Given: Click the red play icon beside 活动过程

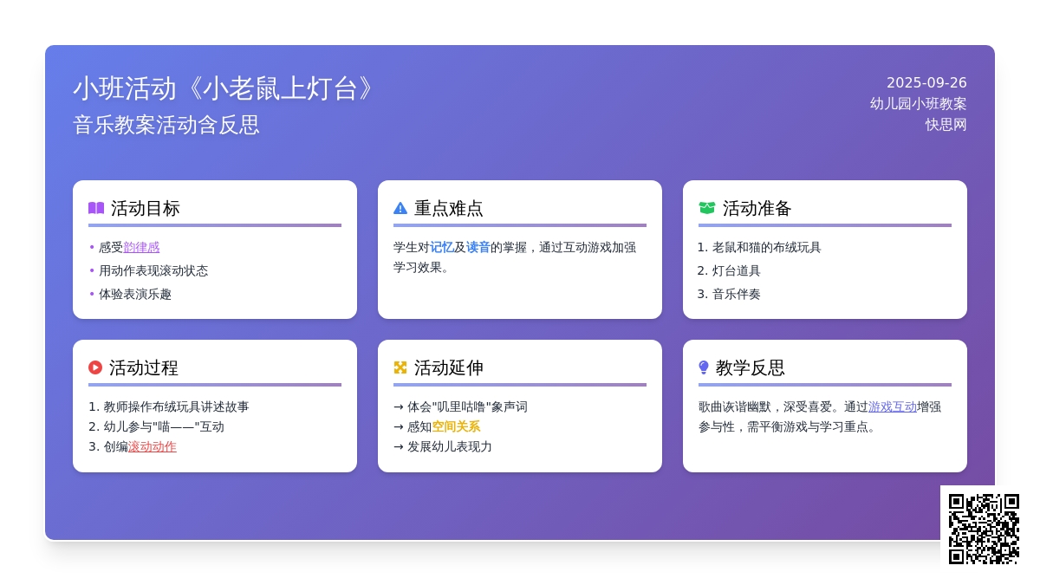Looking at the screenshot, I should [x=95, y=367].
